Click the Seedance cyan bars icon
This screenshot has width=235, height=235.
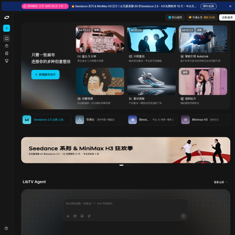[27, 120]
